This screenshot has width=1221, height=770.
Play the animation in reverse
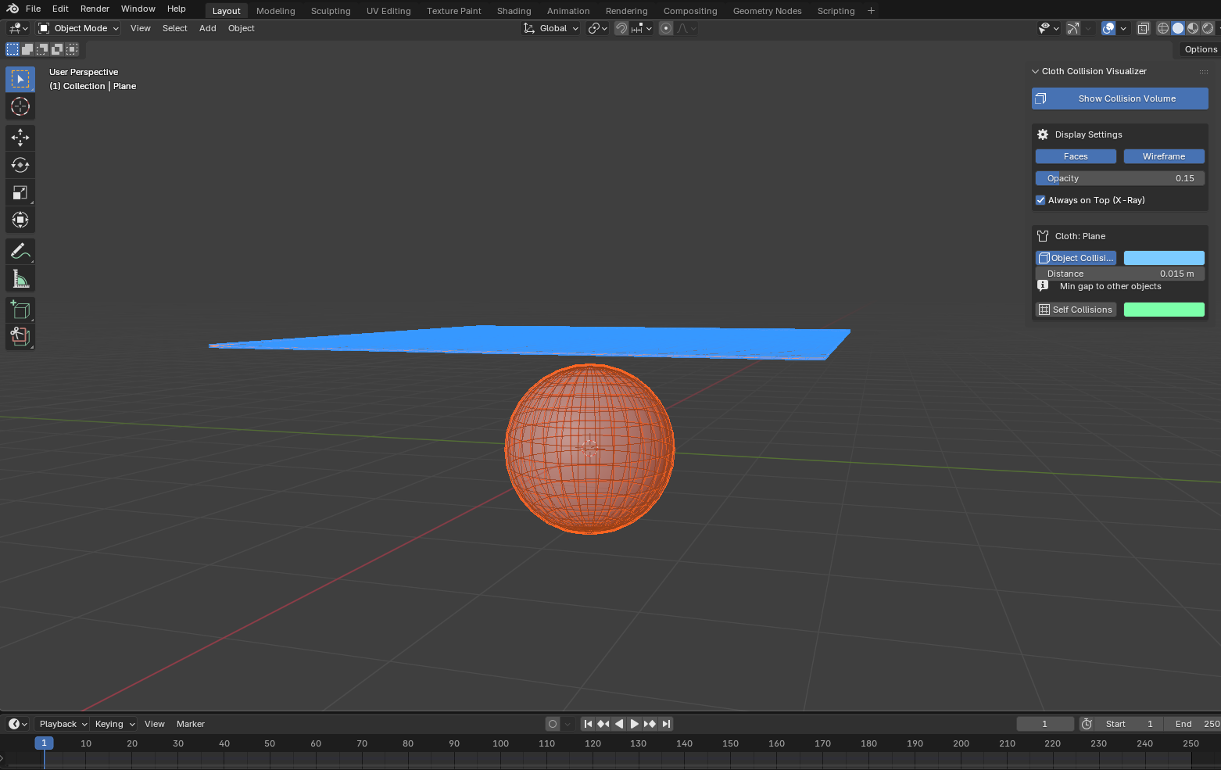[x=619, y=724]
